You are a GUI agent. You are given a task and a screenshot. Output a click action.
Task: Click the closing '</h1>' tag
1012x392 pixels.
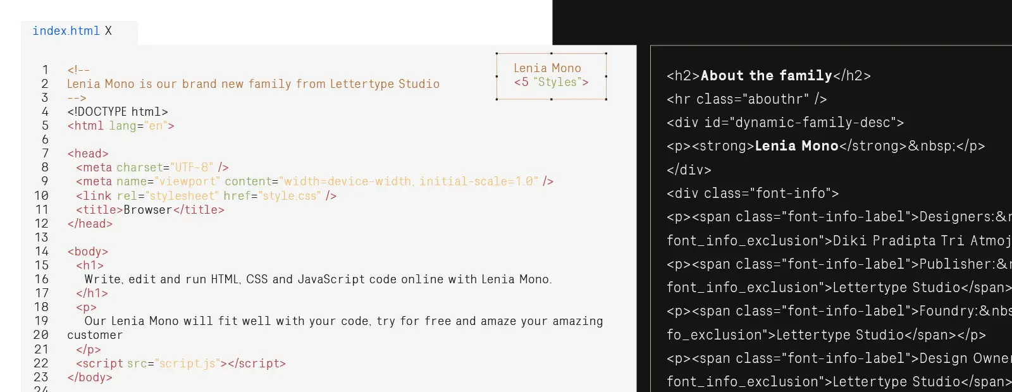coord(92,293)
